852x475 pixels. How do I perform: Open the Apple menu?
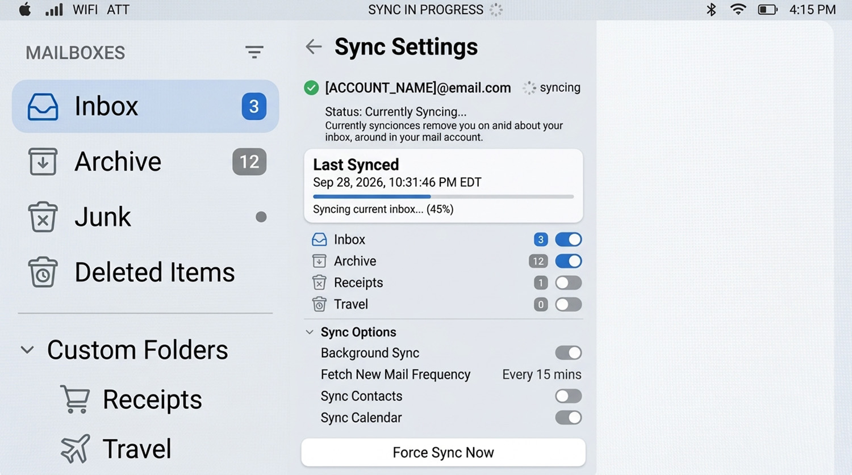click(x=25, y=10)
